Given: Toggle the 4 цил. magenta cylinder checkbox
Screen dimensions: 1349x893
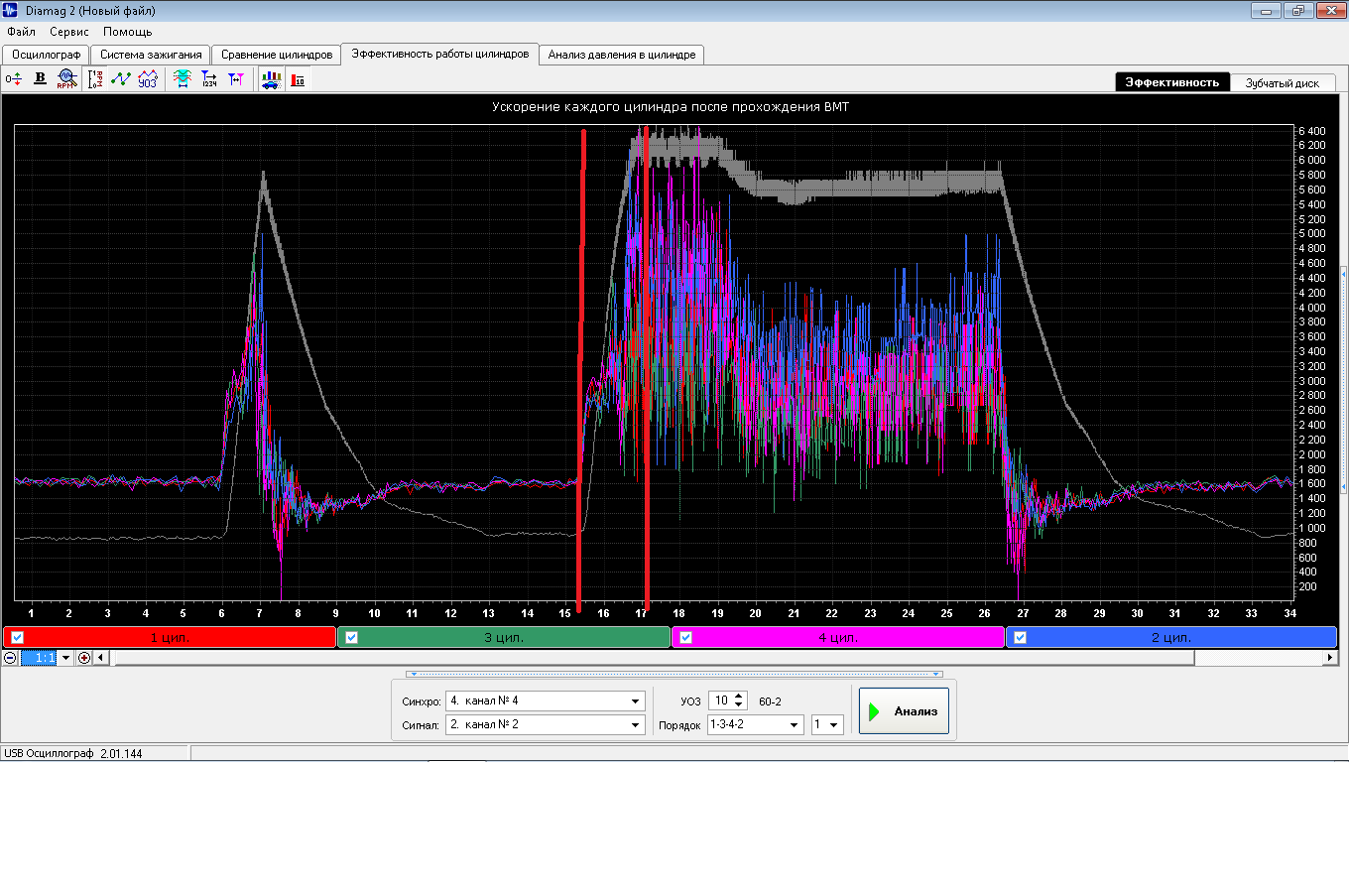Looking at the screenshot, I should 685,638.
